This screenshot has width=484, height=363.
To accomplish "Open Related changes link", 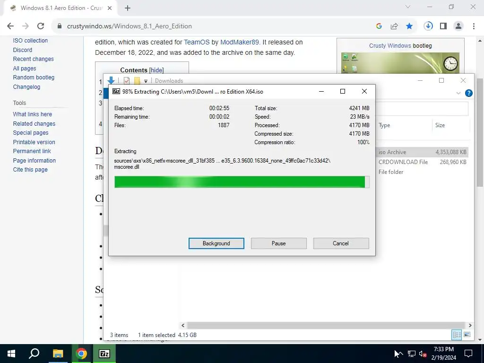I will 34,123.
